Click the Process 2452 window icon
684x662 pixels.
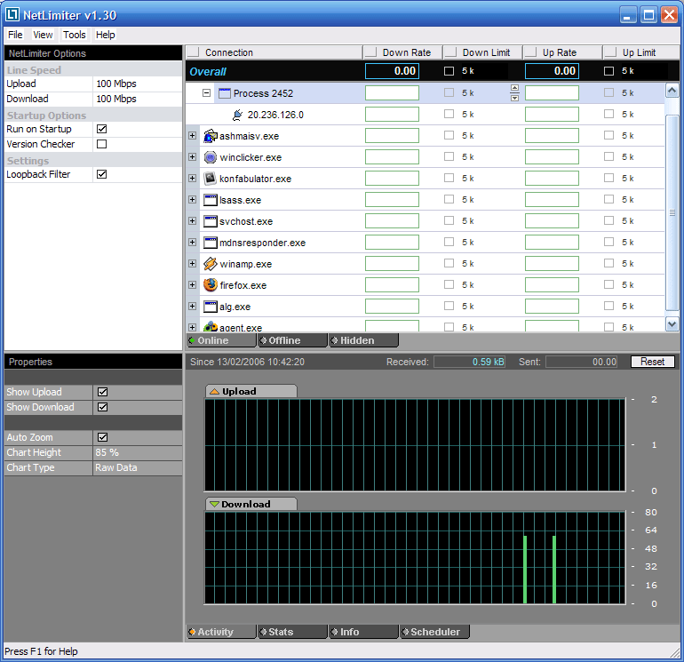224,93
